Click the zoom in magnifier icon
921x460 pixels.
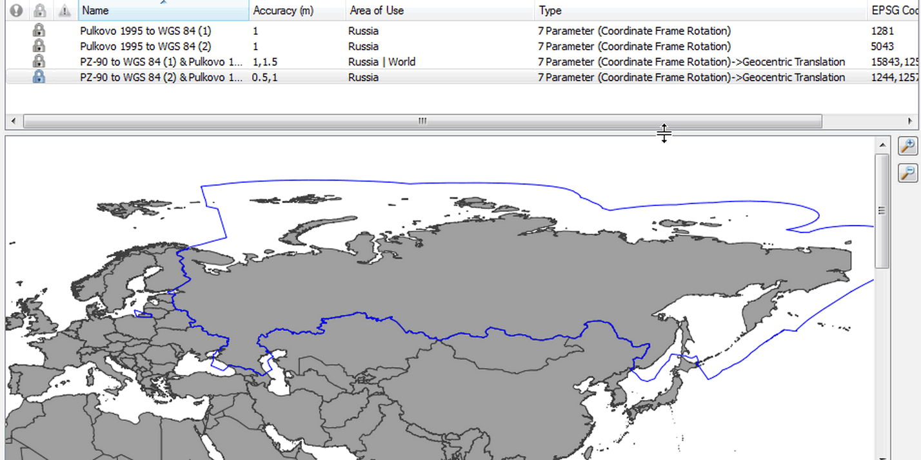tap(907, 146)
